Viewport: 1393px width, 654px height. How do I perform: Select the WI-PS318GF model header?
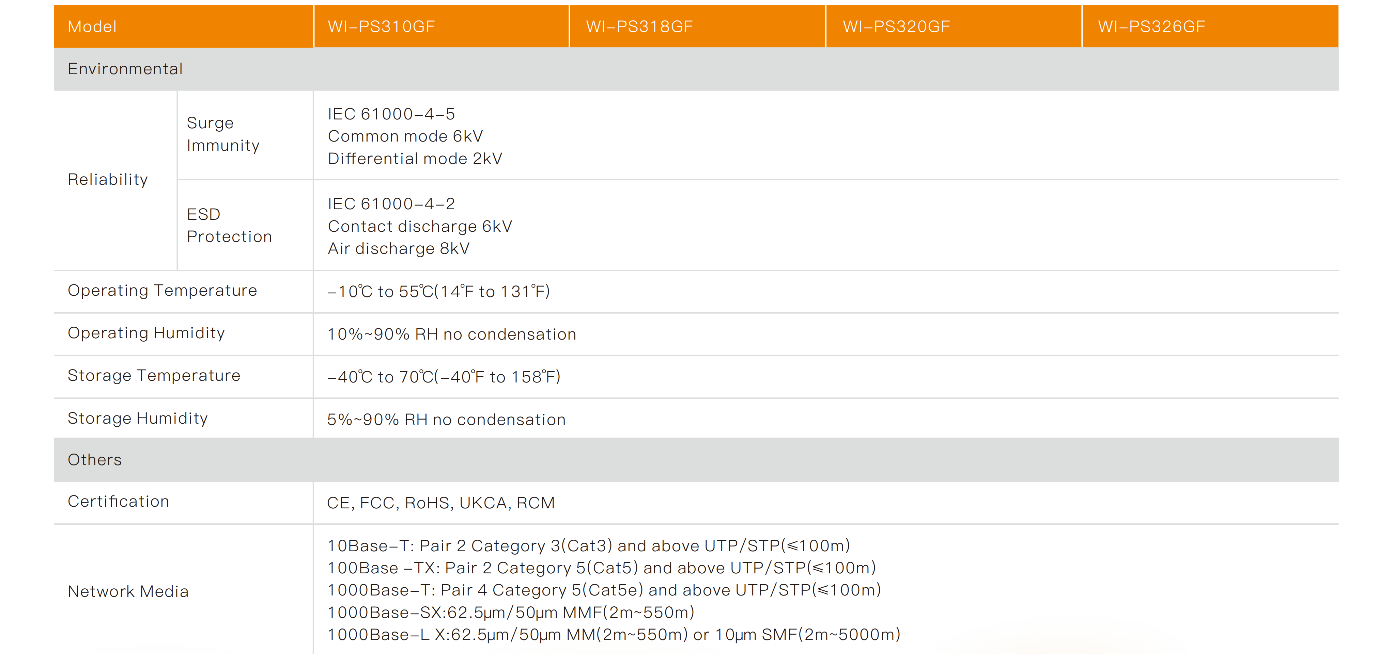[x=639, y=27]
